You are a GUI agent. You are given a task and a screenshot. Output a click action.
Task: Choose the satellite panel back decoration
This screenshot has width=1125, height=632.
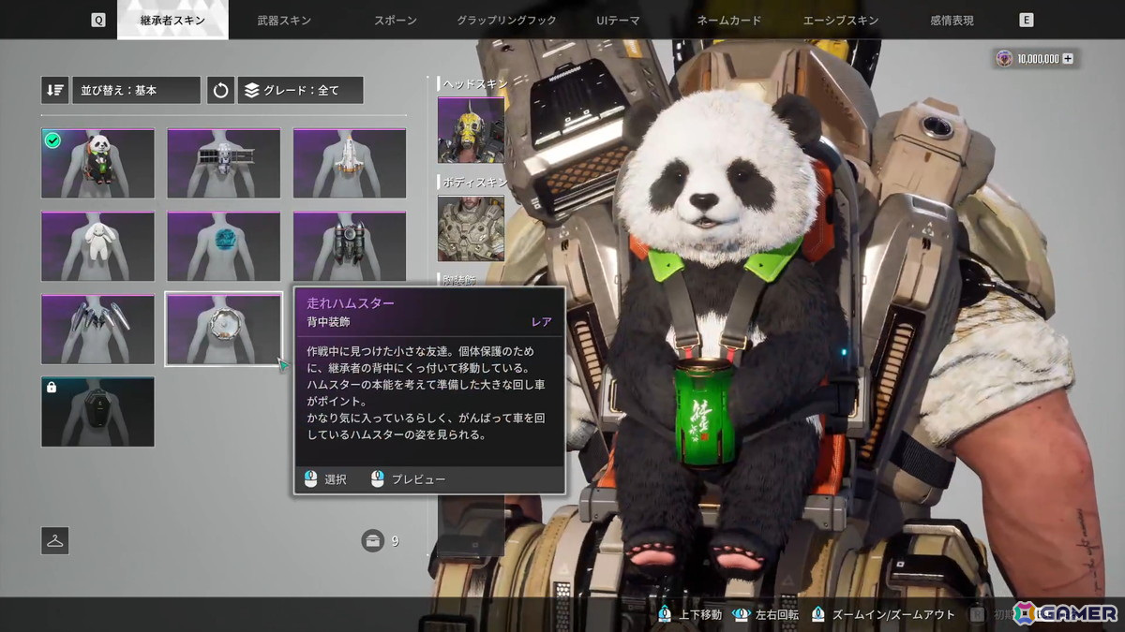click(223, 163)
